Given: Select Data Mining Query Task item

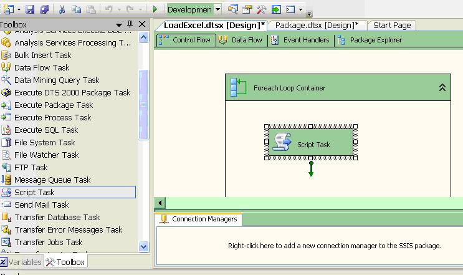Looking at the screenshot, I should point(68,80).
